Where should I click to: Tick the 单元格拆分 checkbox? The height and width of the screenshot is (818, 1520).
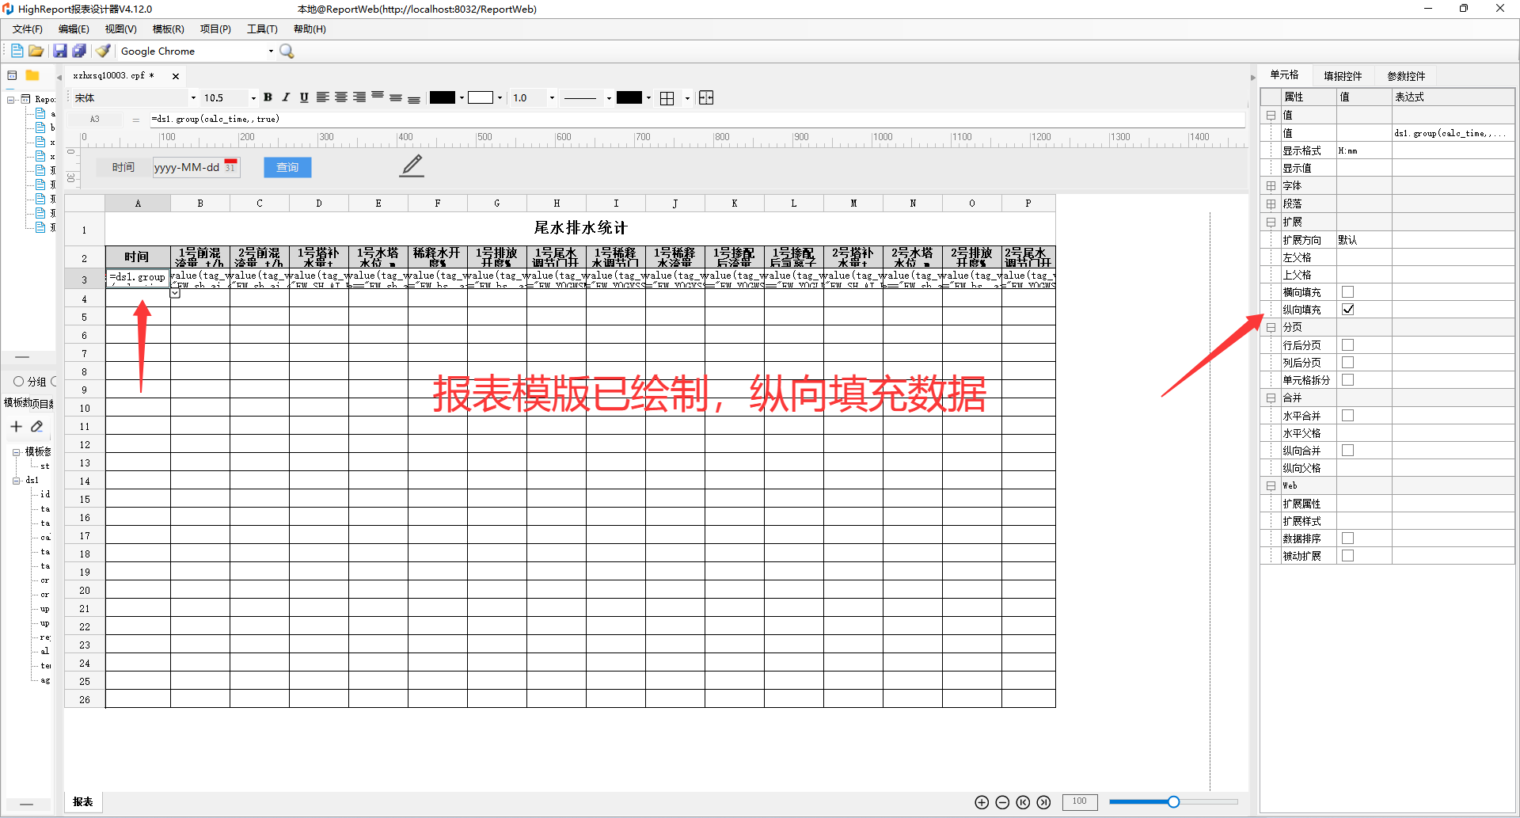point(1347,380)
